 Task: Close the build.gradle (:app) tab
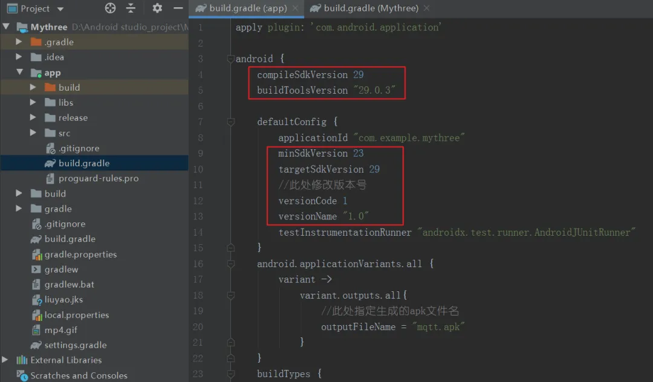point(295,8)
